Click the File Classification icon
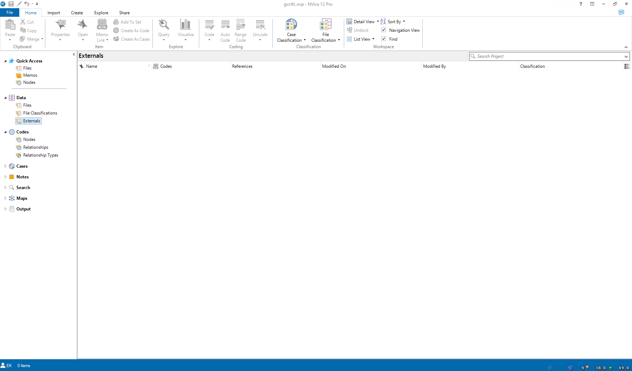 pos(326,25)
